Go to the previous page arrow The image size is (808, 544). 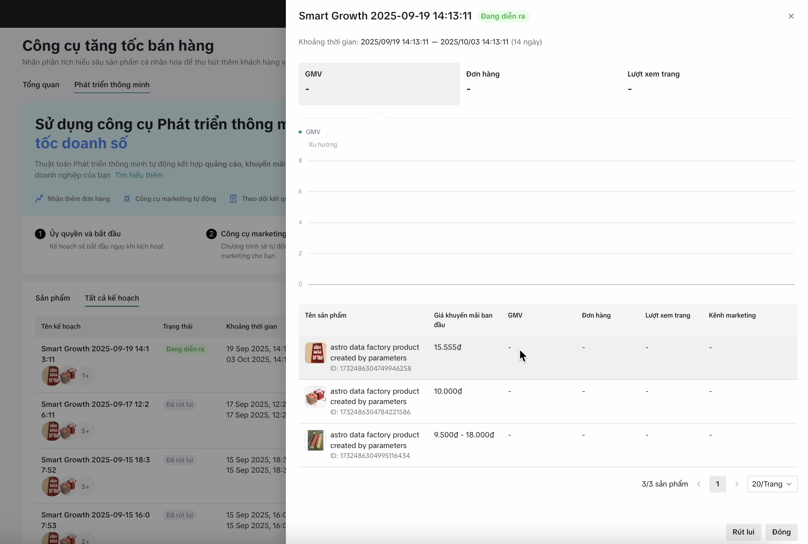coord(699,484)
